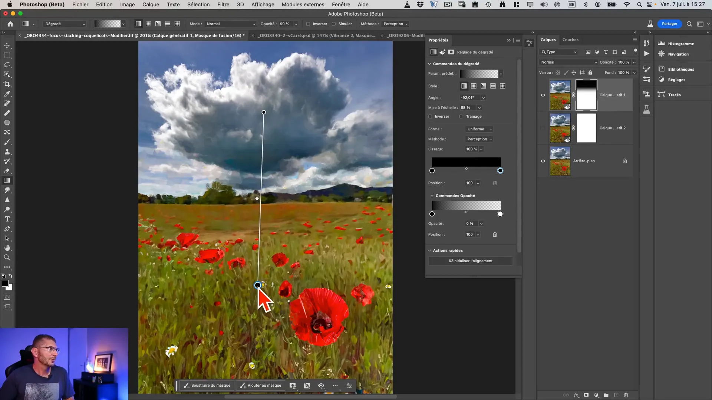Delete layer using Layers panel trash
712x400 pixels.
pos(626,395)
